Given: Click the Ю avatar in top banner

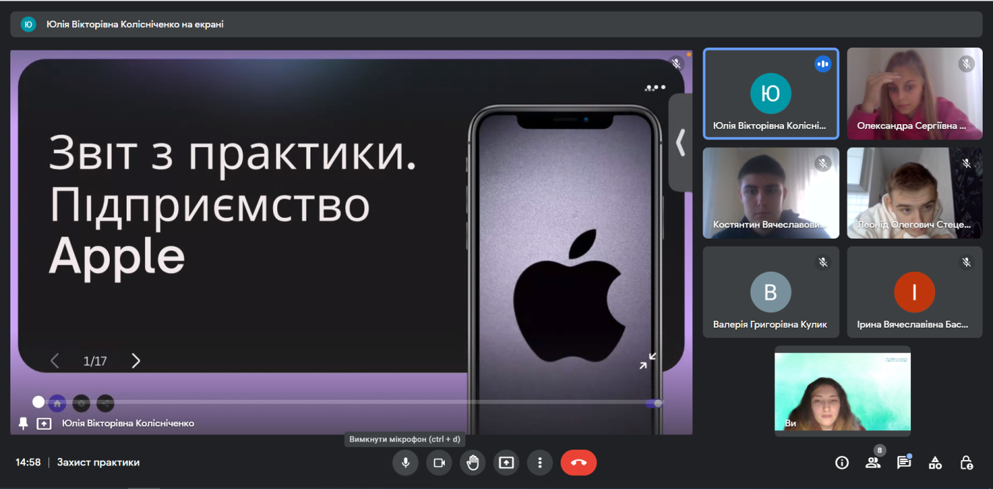Looking at the screenshot, I should (28, 24).
